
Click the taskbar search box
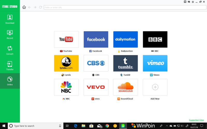(x=35, y=126)
